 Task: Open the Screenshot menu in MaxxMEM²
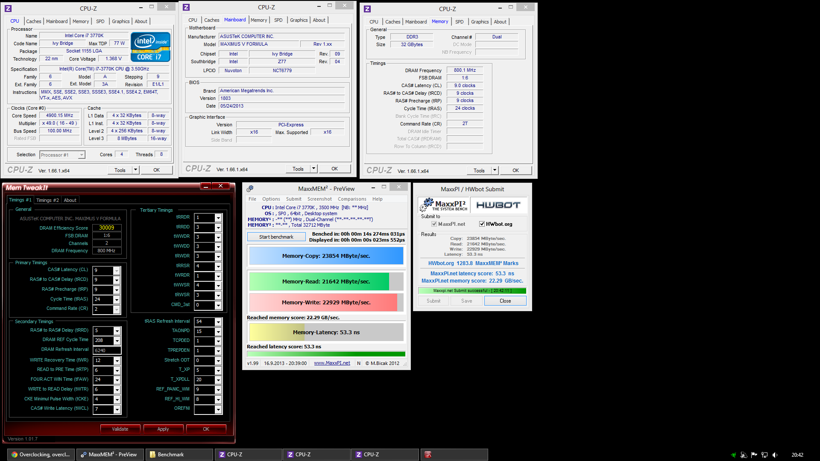[319, 199]
